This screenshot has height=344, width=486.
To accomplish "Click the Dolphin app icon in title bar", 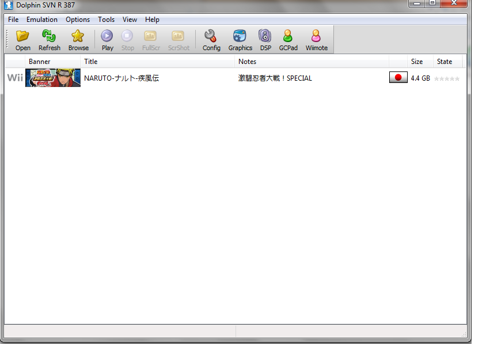I will click(9, 5).
